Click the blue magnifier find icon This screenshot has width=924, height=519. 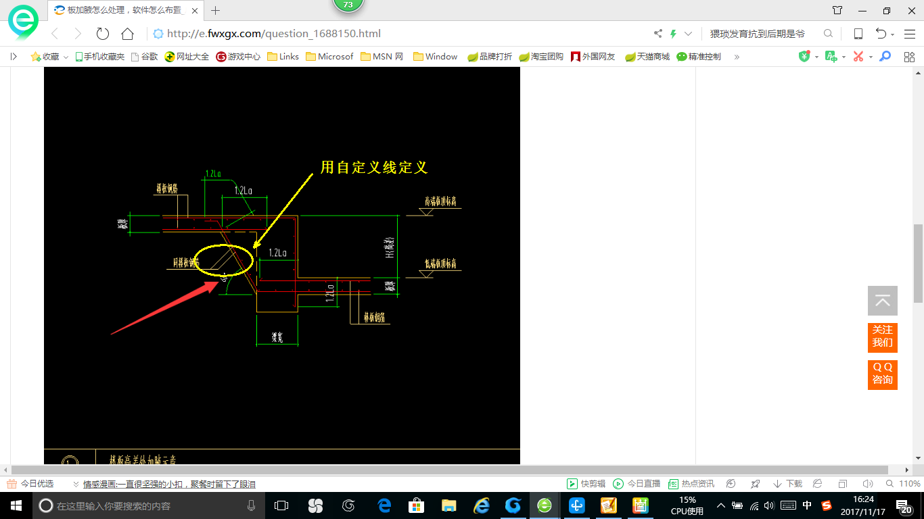[x=885, y=57]
